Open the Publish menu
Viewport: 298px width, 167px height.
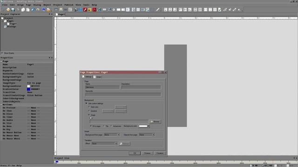click(x=69, y=5)
